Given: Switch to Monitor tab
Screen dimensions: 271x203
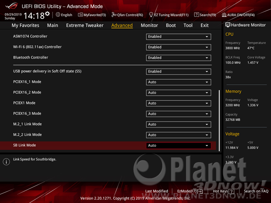Looking at the screenshot, I should click(x=149, y=25).
